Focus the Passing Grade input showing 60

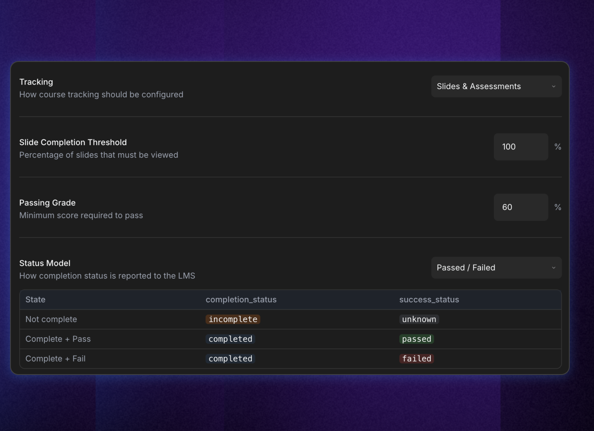coord(520,207)
